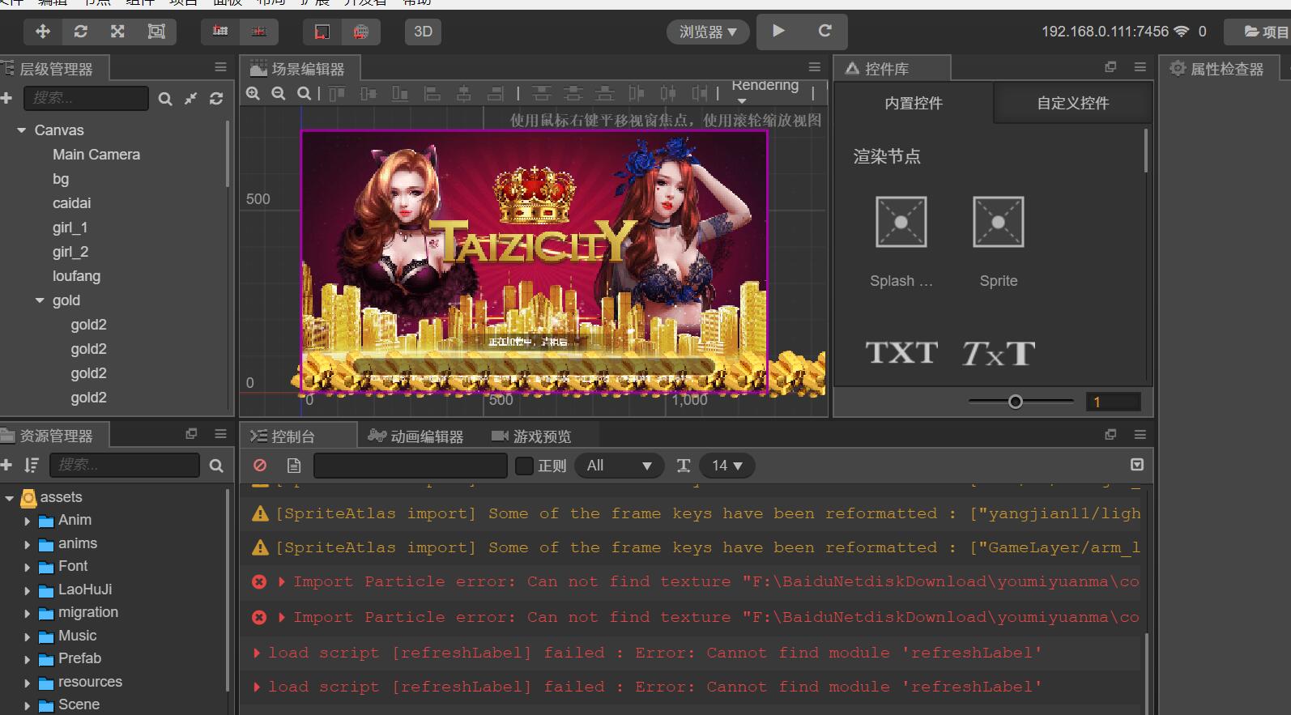Collapse the gold node in hierarchy

pos(40,300)
